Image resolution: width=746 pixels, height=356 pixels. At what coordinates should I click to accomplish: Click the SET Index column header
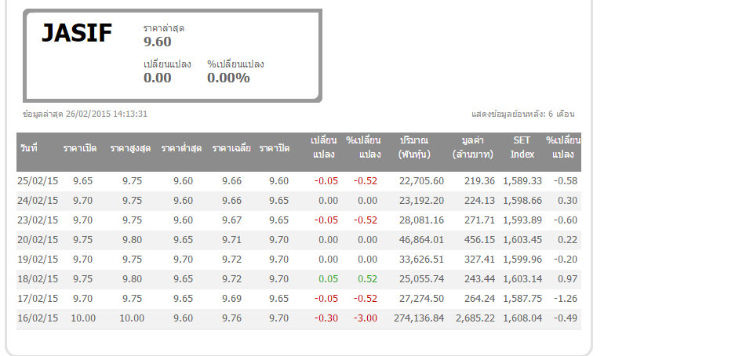(x=522, y=147)
